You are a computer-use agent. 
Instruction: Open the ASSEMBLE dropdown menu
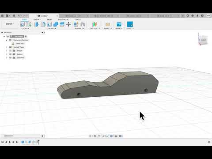click(x=79, y=28)
